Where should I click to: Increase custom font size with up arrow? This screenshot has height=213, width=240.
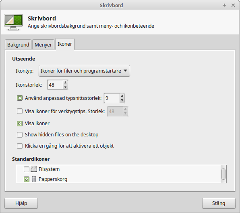tap(122, 96)
